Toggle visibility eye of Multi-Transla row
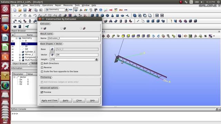221x124 pixels. (x=13, y=60)
